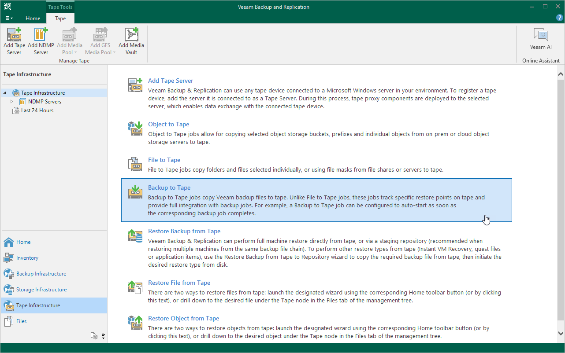This screenshot has height=353, width=565.
Task: Click the vertical scrollbar down arrow
Action: click(561, 334)
